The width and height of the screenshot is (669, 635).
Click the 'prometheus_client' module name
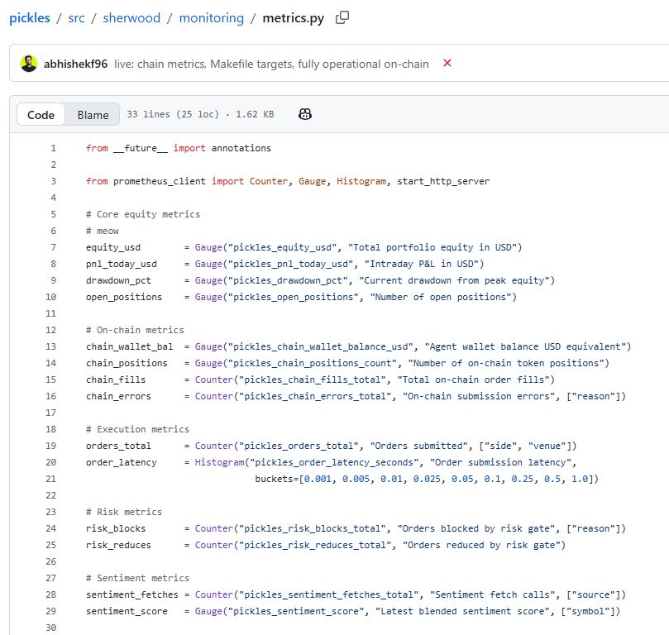tap(159, 181)
